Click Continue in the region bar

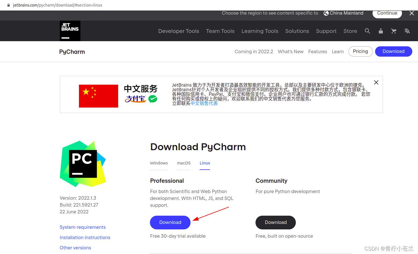pos(387,13)
